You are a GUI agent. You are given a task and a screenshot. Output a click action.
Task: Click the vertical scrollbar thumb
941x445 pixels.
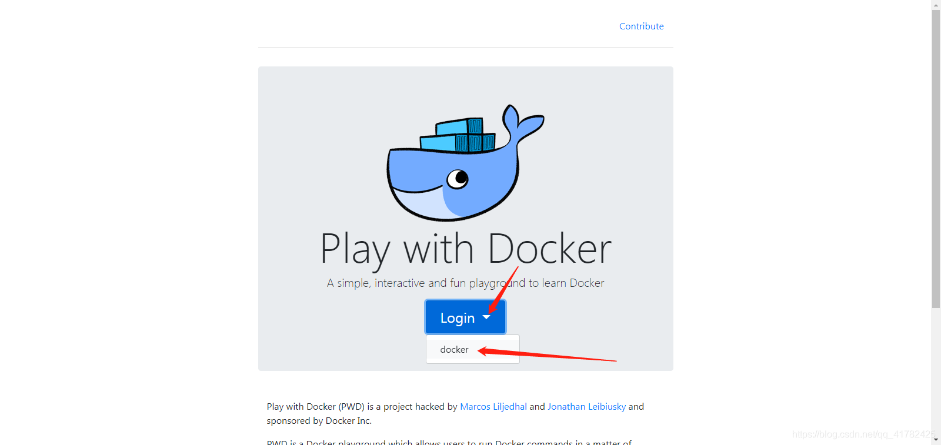coord(936,159)
